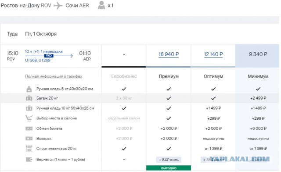
Task: Open full tariff information link
Action: (x=54, y=76)
